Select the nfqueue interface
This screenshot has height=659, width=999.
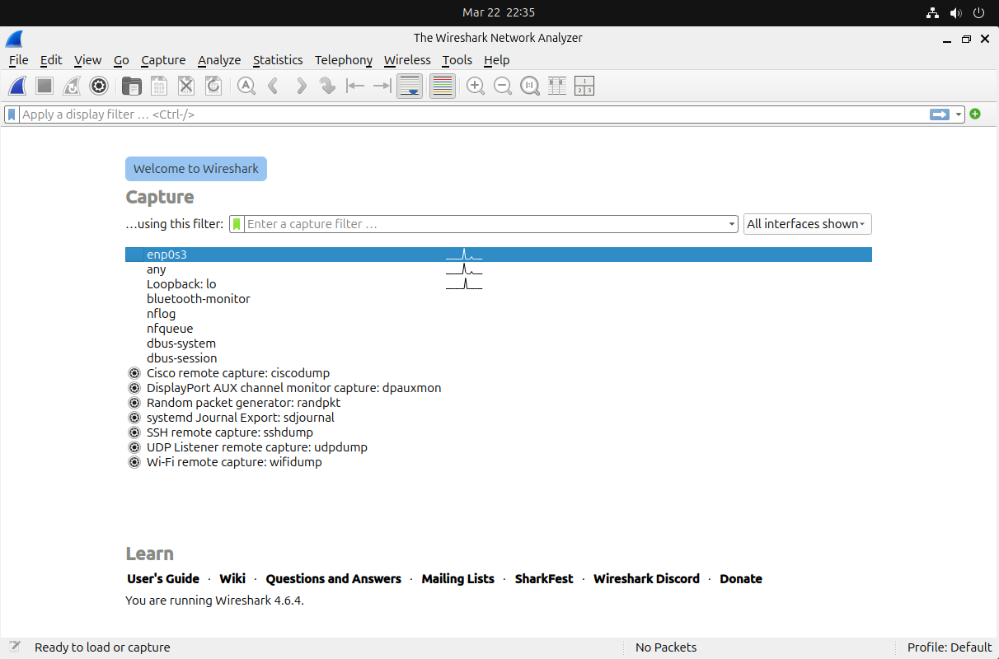coord(498,329)
